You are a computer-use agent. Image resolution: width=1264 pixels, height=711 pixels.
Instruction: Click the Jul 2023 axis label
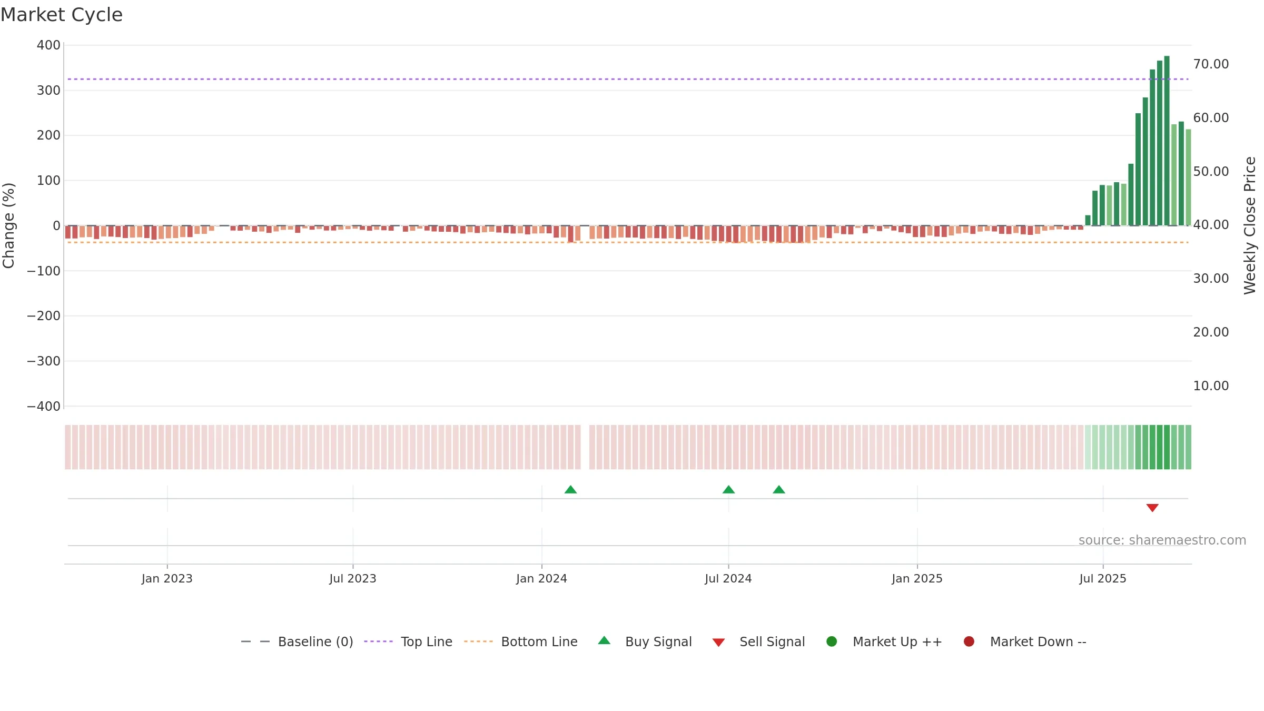[x=353, y=579]
